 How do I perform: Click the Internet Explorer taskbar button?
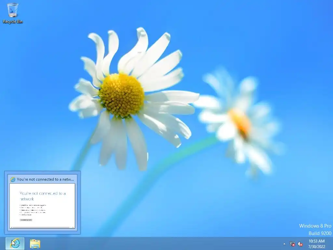[x=15, y=243]
